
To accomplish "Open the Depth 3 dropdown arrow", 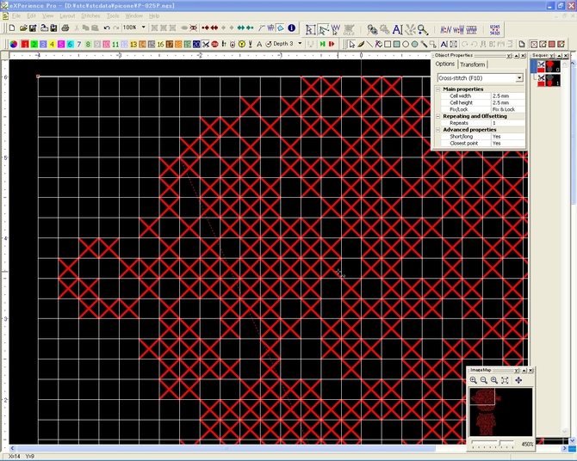I will point(300,44).
